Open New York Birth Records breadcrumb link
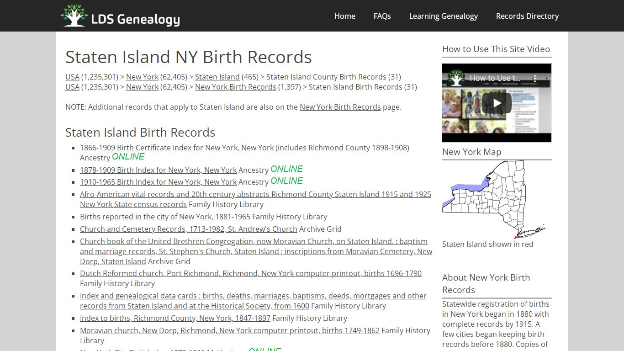624x351 pixels. pyautogui.click(x=236, y=87)
